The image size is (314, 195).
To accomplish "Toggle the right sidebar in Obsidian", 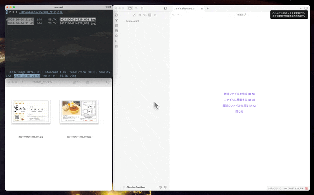I will click(x=306, y=8).
